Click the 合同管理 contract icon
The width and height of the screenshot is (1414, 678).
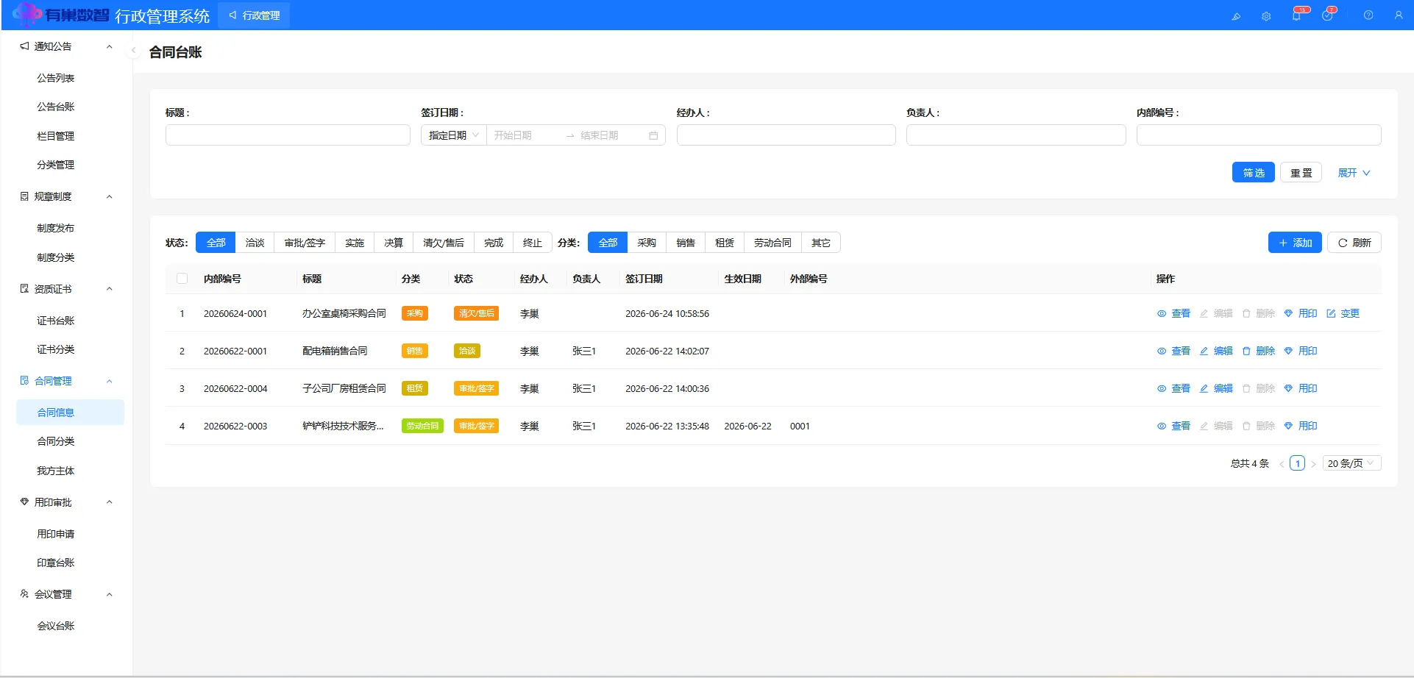point(24,381)
